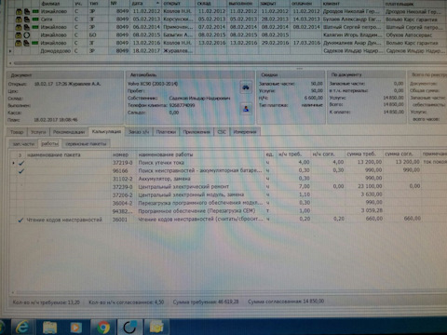Viewport: 447px width, 335px height.
Task: Sort the table by дата column header
Action: pyautogui.click(x=145, y=4)
